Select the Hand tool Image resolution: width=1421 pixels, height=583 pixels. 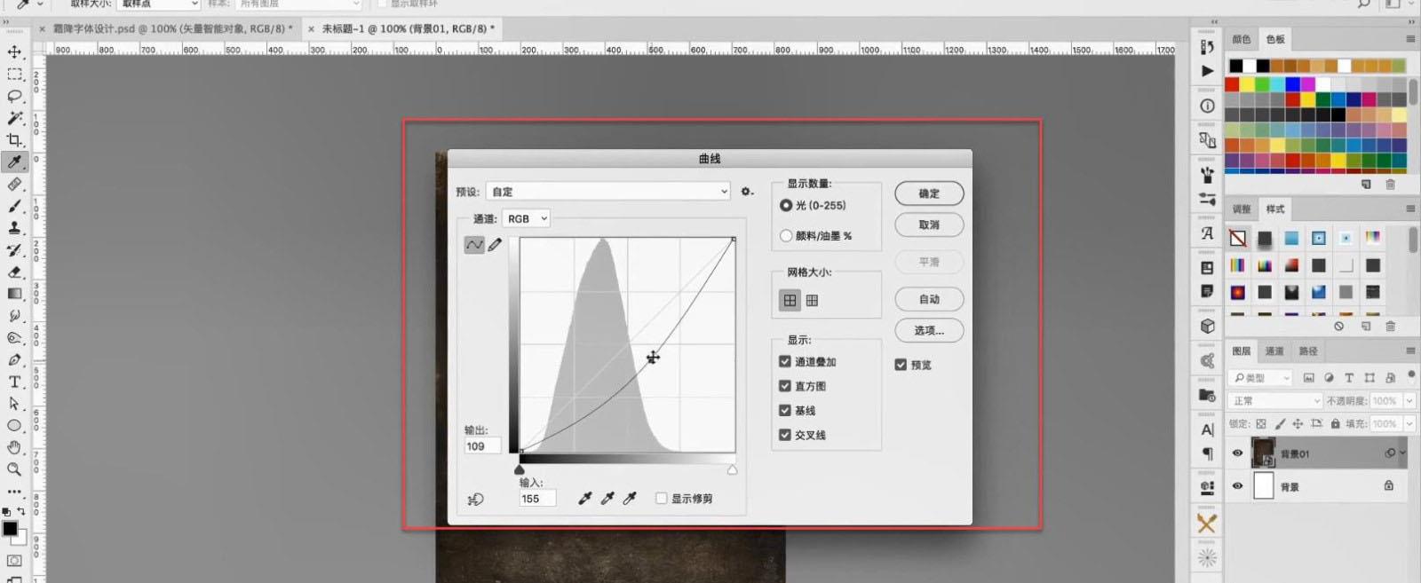tap(14, 447)
